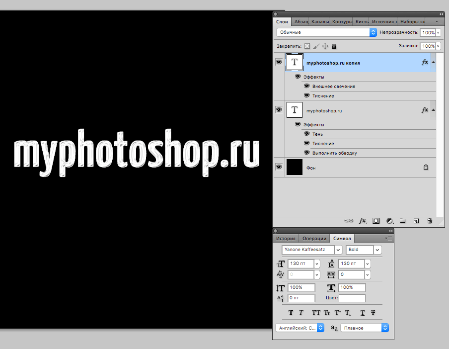449x349 pixels.
Task: Add a layer mask from Layers panel
Action: tap(376, 220)
